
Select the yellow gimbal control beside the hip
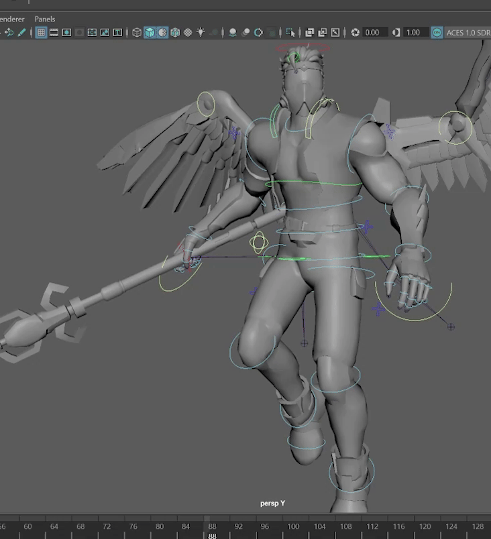258,242
